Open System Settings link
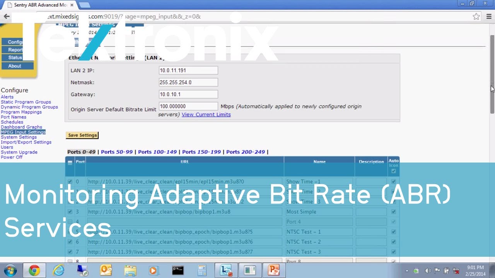 (x=19, y=137)
